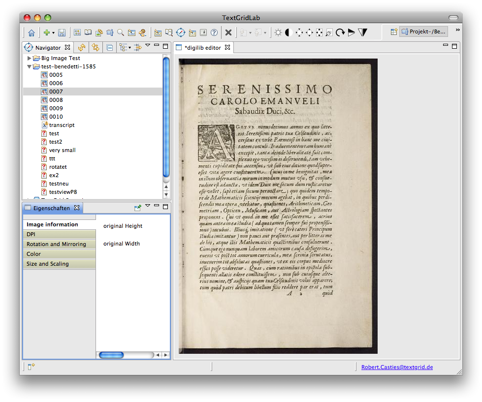Open dropdown arrow next to green plus
Screen dimensions: 482x402
point(53,33)
